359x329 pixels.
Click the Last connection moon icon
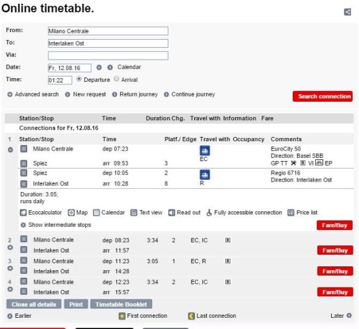[x=191, y=316]
